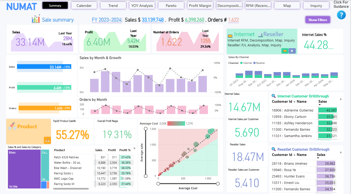Go to the YOY Analysis tab
This screenshot has height=194, width=351.
tap(142, 6)
